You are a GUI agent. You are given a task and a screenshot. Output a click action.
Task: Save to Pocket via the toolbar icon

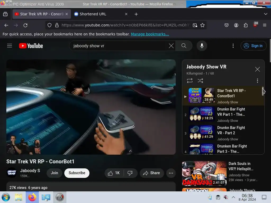(227, 25)
